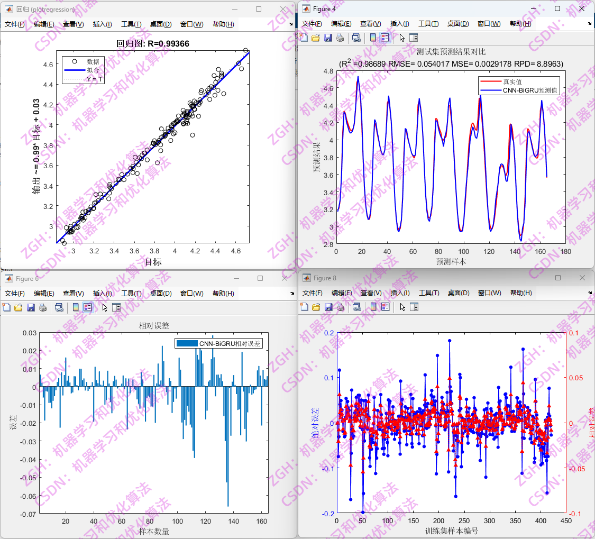Viewport: 595px width, 539px height.
Task: Click MATLAB icon in Figure 4 title bar
Action: pos(306,8)
